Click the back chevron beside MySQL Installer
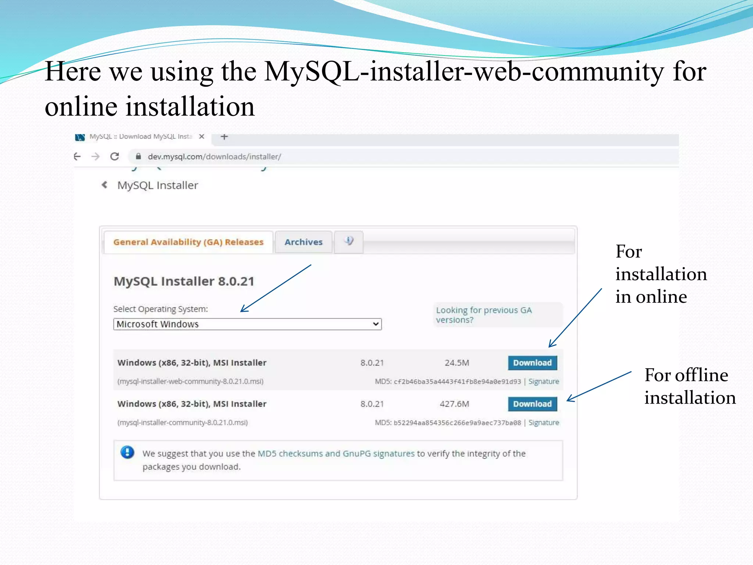Image resolution: width=753 pixels, height=565 pixels. [104, 185]
